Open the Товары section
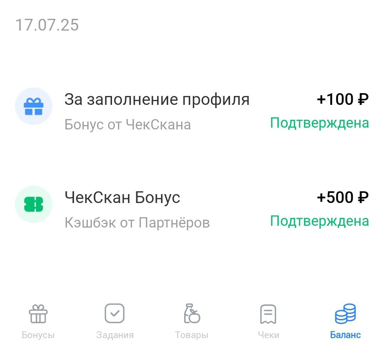This screenshot has width=384, height=347. 192,320
